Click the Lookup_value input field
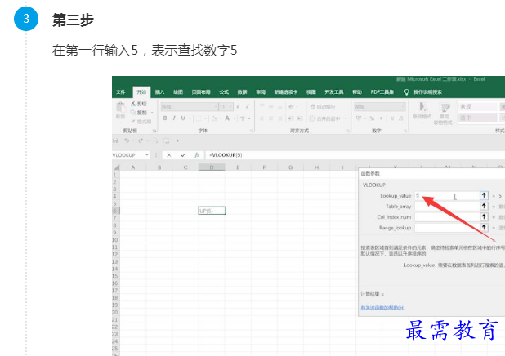This screenshot has width=505, height=356. tap(447, 196)
